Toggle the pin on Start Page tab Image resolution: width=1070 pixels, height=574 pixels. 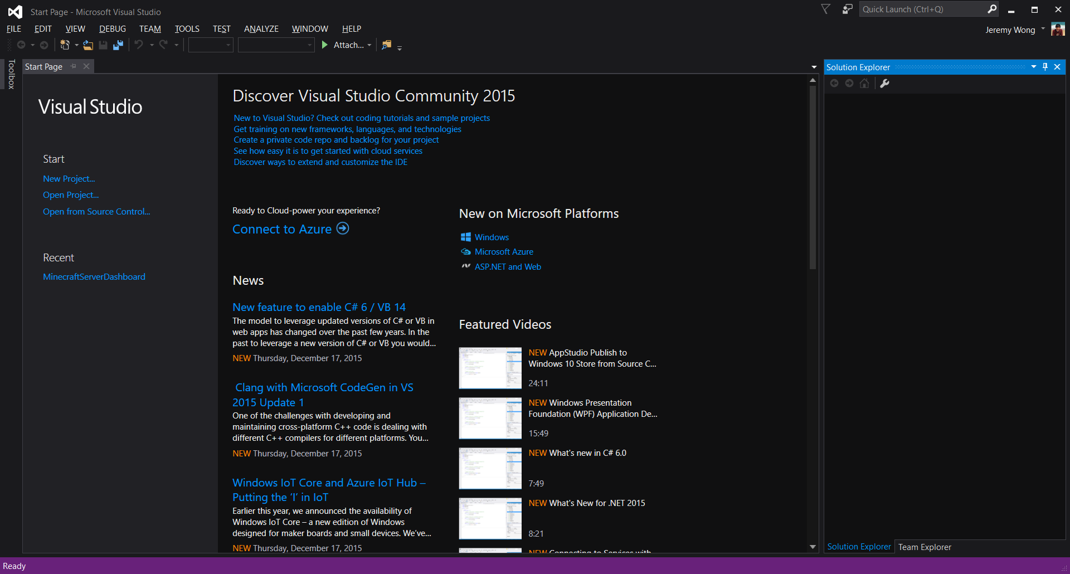coord(74,66)
